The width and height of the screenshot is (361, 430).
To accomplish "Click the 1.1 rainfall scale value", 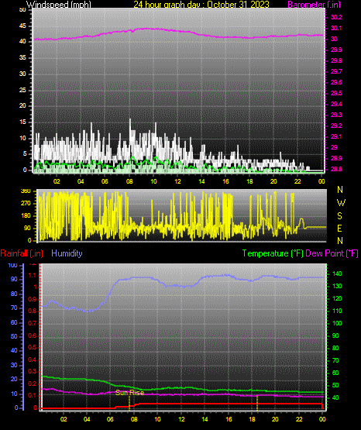I will tap(33, 275).
